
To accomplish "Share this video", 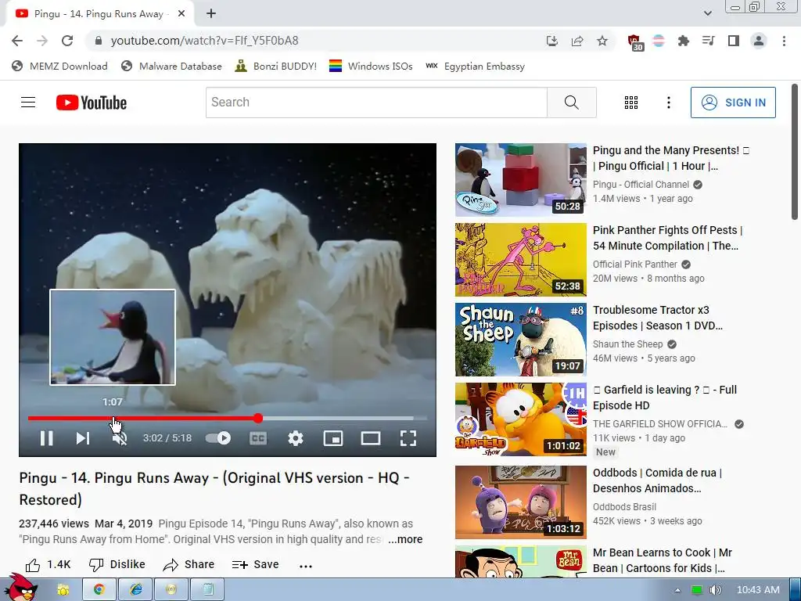I will (x=189, y=564).
